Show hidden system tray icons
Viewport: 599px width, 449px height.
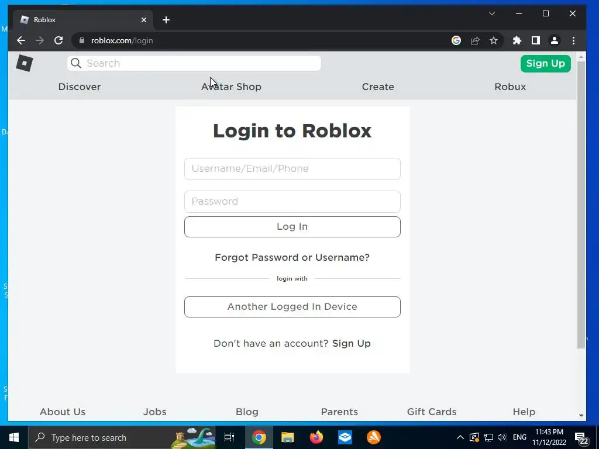(x=460, y=437)
